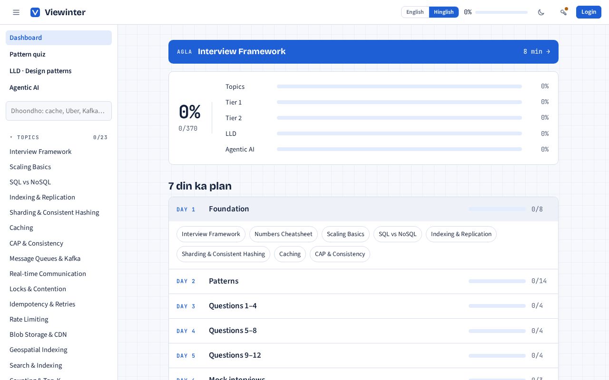Screen dimensions: 609x380
Task: Click arrow on Interview Framework banner
Action: [548, 52]
